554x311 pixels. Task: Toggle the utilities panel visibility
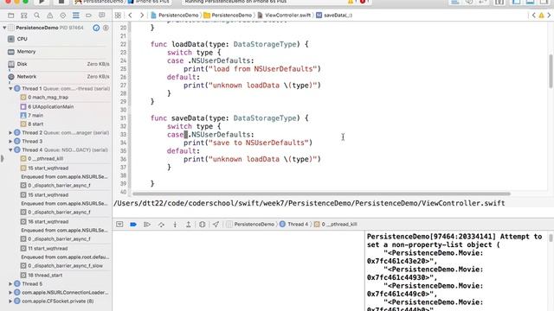click(544, 2)
